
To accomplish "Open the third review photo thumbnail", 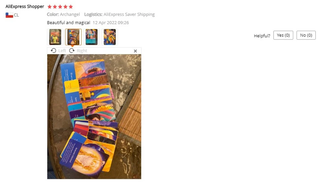I will 91,37.
